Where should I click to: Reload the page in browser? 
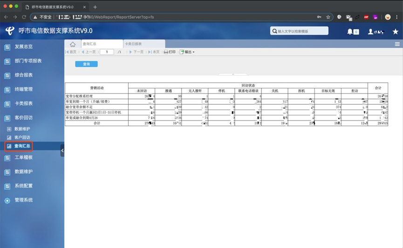(24, 17)
